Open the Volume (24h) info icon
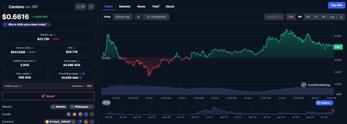Viewport: 347px width, 124px height. (32, 48)
